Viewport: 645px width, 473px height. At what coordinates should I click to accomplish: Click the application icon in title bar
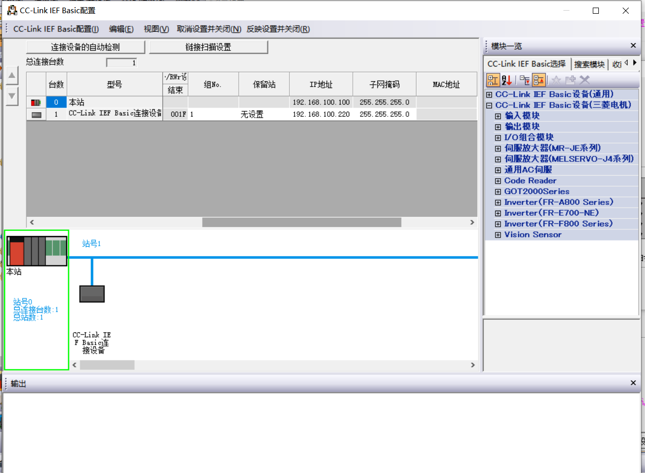click(x=12, y=10)
